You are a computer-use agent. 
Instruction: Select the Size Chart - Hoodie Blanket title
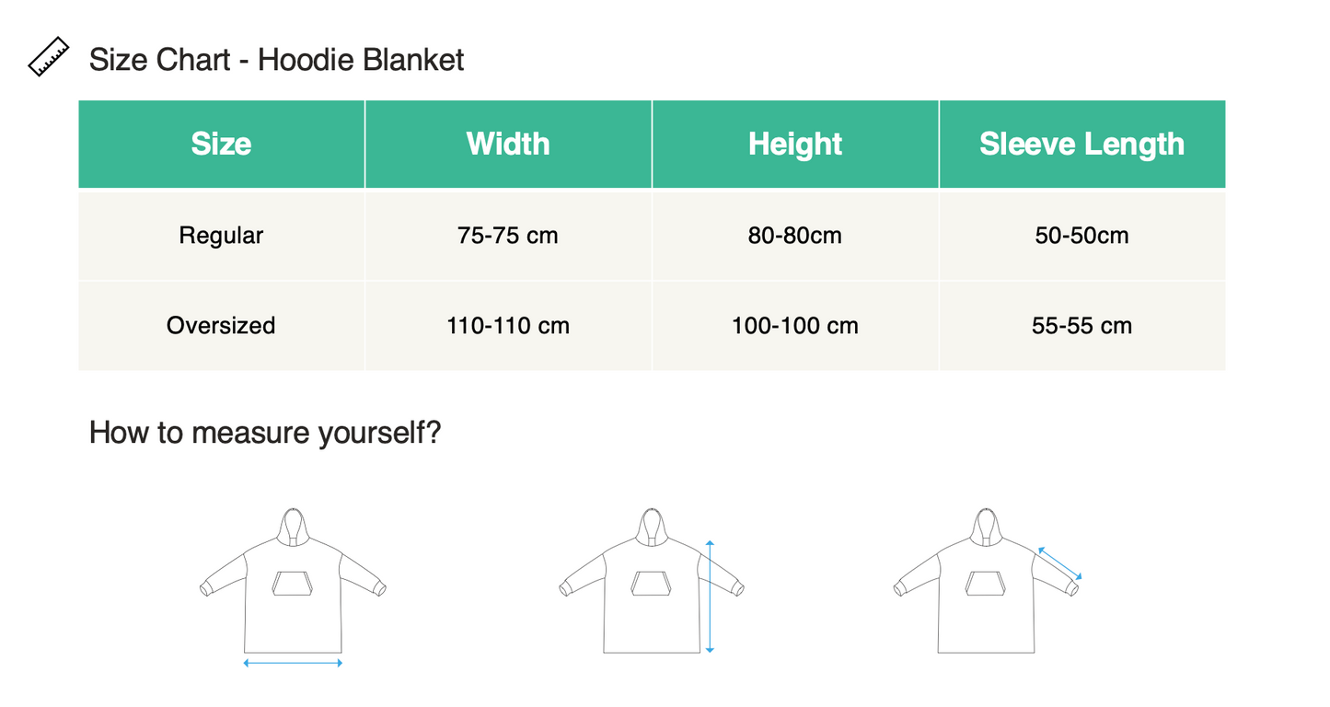click(x=276, y=60)
